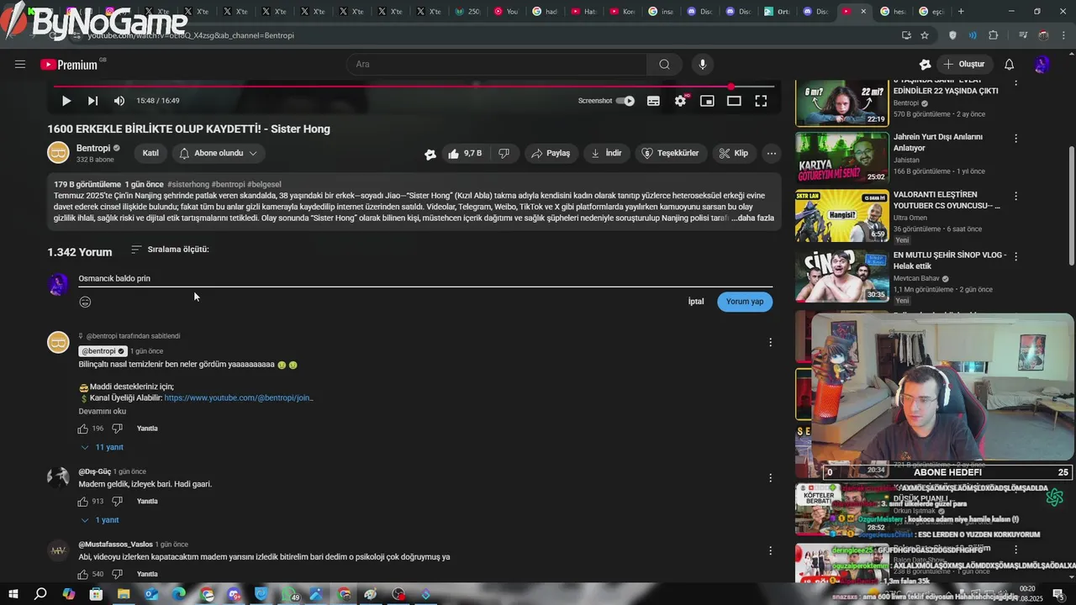Like the @Mustafassos_Vaslos comment

pyautogui.click(x=83, y=575)
